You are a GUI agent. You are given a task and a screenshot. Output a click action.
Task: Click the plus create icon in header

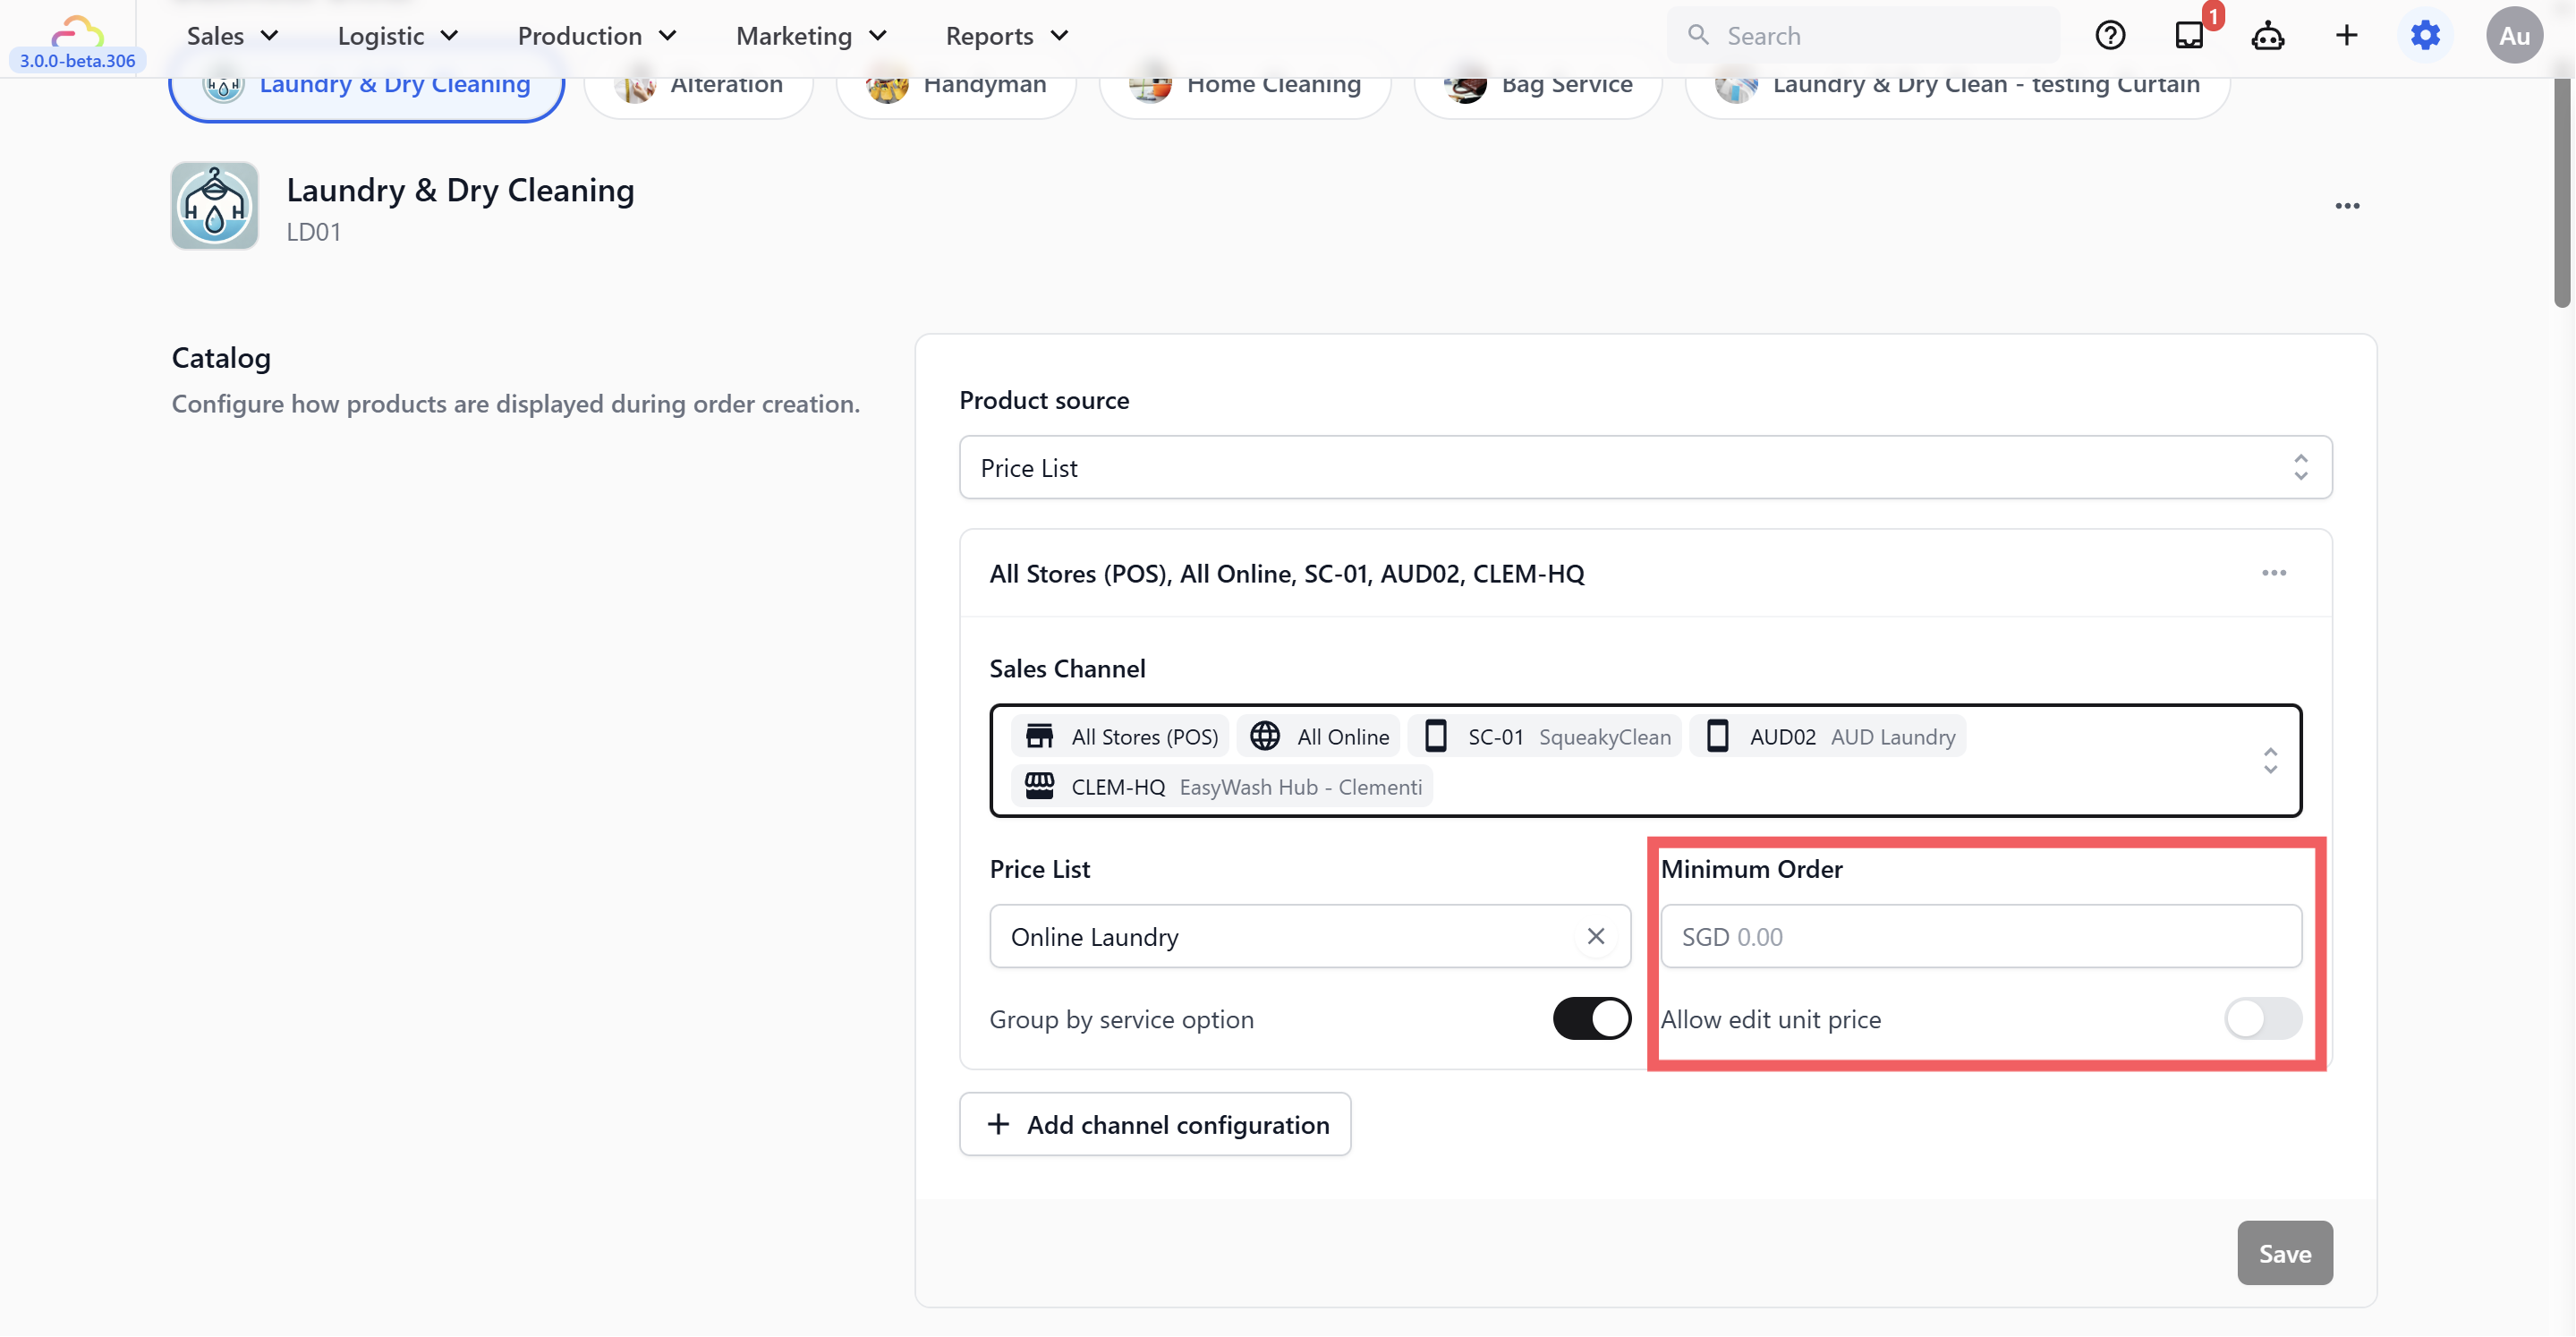coord(2346,36)
